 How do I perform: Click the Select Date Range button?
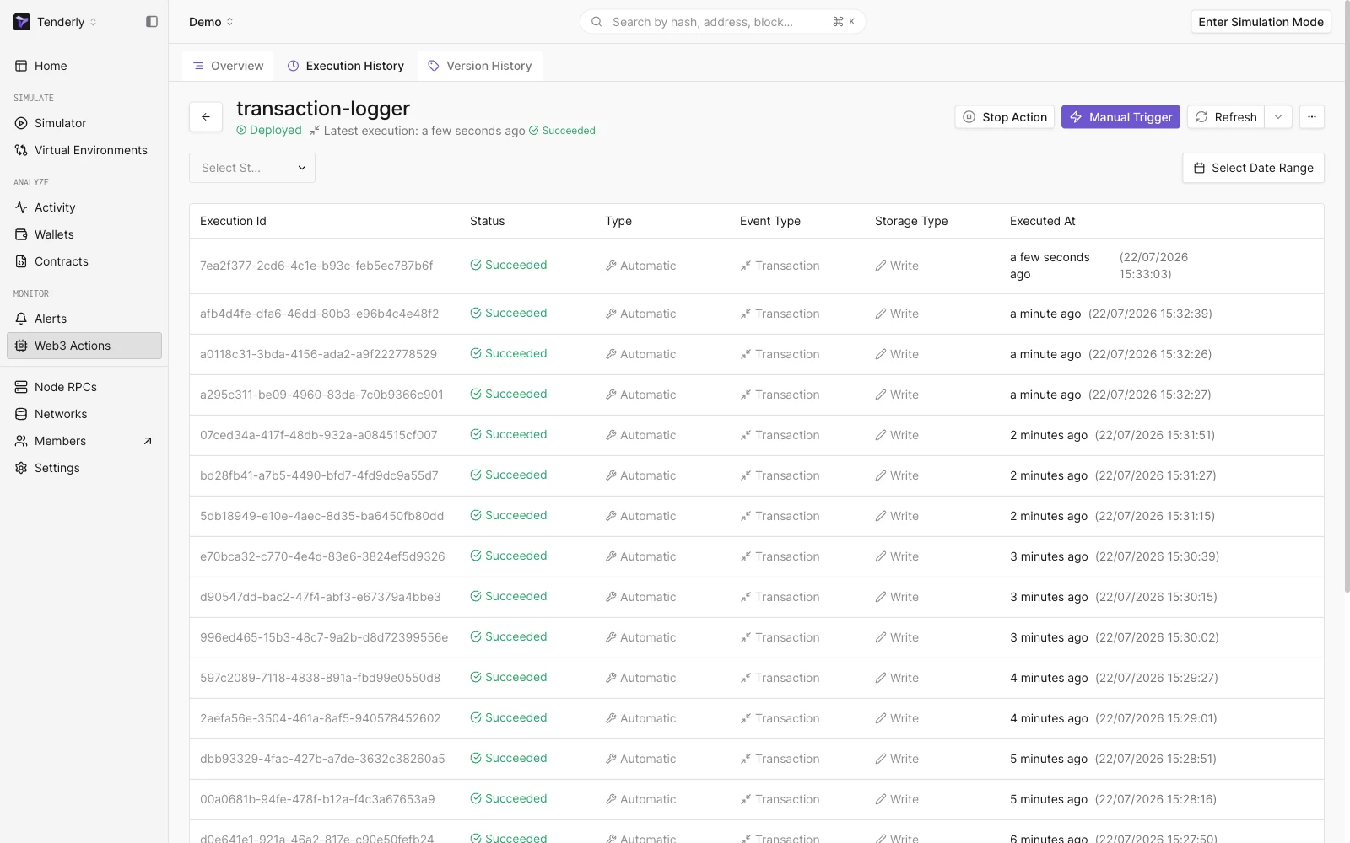click(x=1253, y=168)
